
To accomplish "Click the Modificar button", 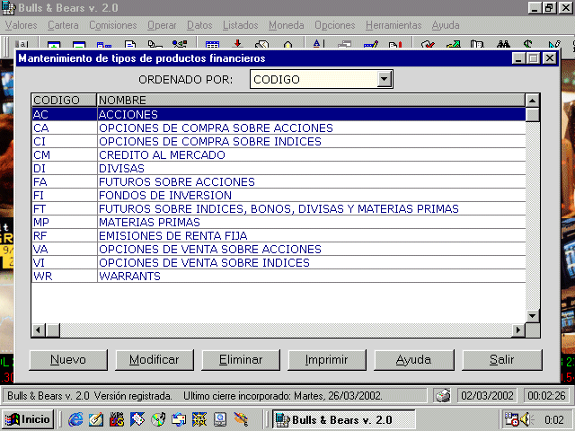I will click(155, 360).
